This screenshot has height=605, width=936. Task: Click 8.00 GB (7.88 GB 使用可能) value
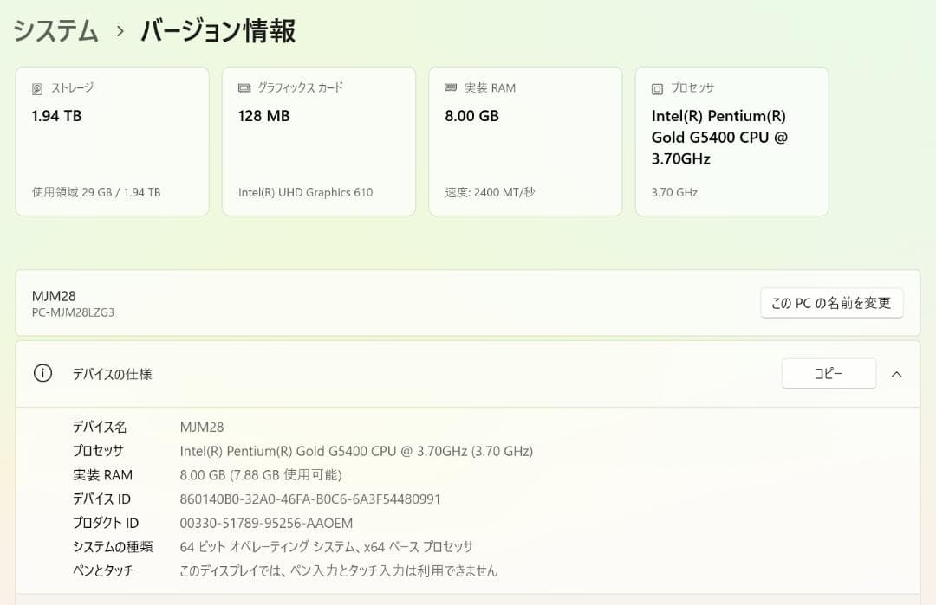pos(261,475)
